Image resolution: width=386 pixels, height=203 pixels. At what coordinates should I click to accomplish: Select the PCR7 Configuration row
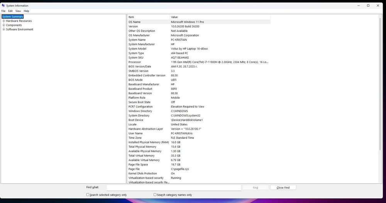click(x=199, y=107)
